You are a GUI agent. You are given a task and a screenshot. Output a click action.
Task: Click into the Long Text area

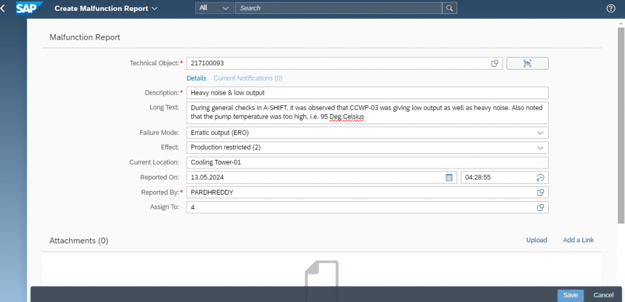367,113
